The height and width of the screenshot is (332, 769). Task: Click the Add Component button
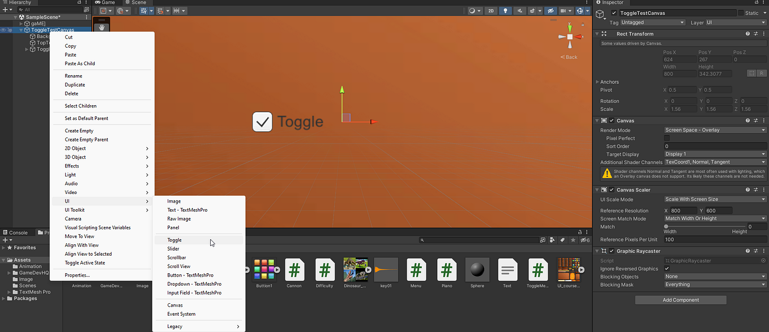click(x=680, y=299)
